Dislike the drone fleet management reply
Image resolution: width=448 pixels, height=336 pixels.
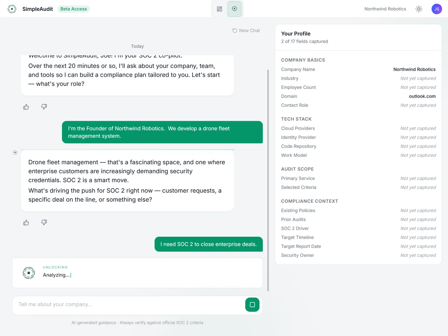point(44,223)
